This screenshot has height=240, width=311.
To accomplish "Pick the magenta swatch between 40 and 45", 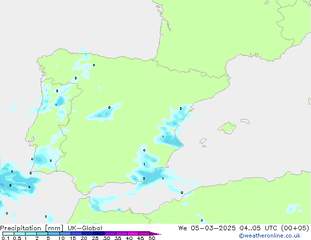I will point(133,234).
